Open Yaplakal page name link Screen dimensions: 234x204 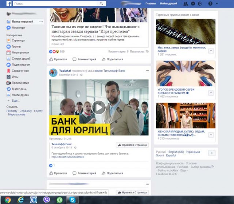pyautogui.click(x=65, y=71)
